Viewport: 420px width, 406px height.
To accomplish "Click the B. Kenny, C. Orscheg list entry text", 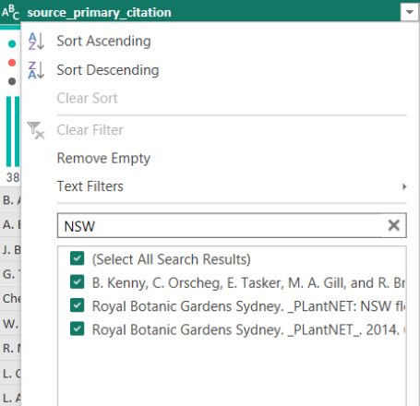I will 248,283.
